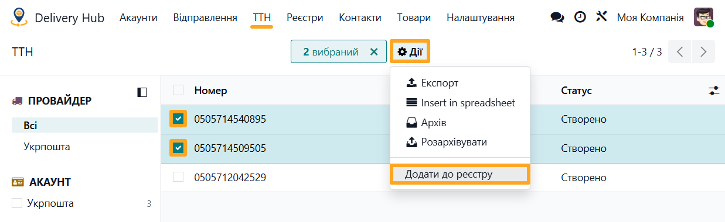The height and width of the screenshot is (222, 725).
Task: Tick the Укрпошта account filter checkbox
Action: (x=17, y=203)
